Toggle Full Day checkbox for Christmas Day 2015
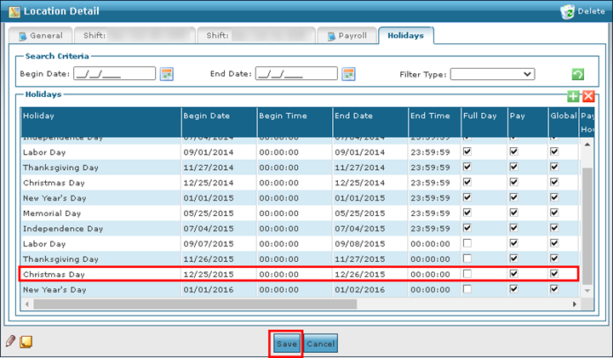Screen dimensions: 613x358 (467, 274)
